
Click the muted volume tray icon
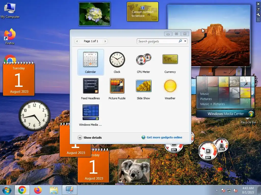235,190
